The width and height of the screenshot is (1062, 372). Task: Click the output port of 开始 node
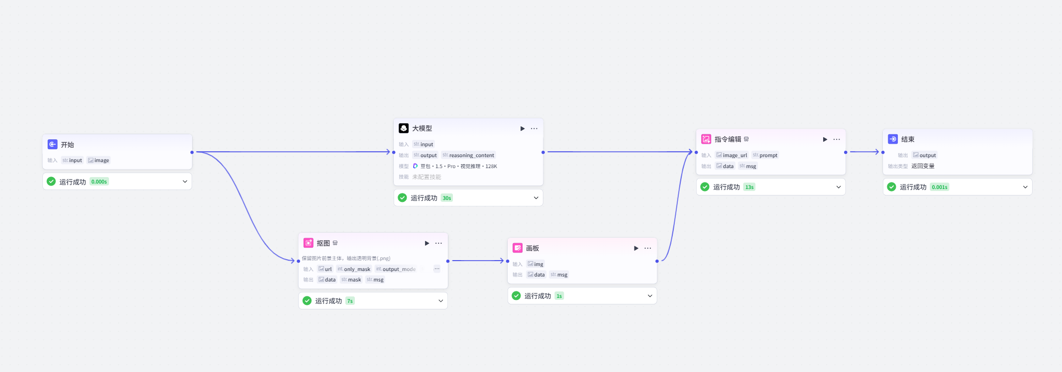pyautogui.click(x=192, y=152)
